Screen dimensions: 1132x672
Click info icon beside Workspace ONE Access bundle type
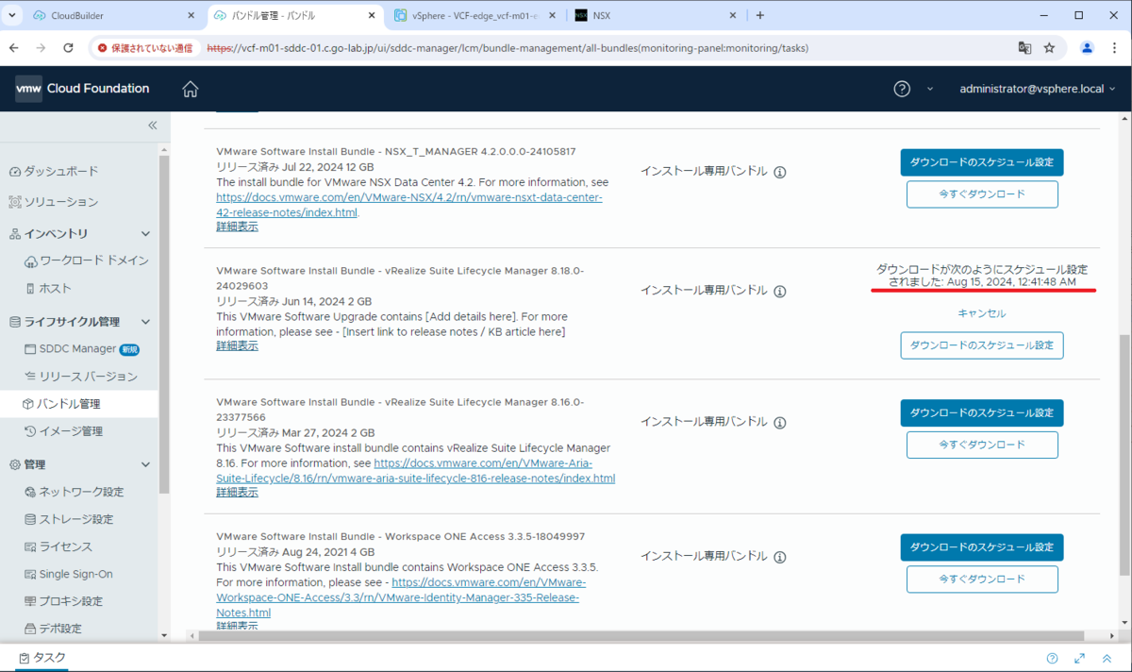pyautogui.click(x=780, y=557)
